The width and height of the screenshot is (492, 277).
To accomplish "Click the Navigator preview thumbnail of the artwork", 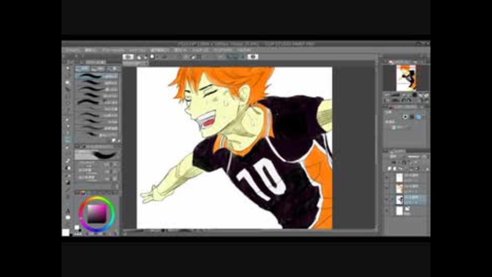I will click(x=406, y=78).
